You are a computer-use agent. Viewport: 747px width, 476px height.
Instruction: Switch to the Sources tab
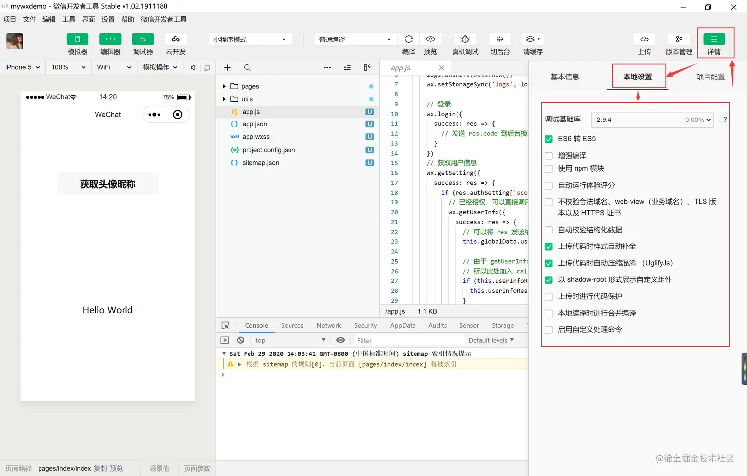click(x=292, y=325)
